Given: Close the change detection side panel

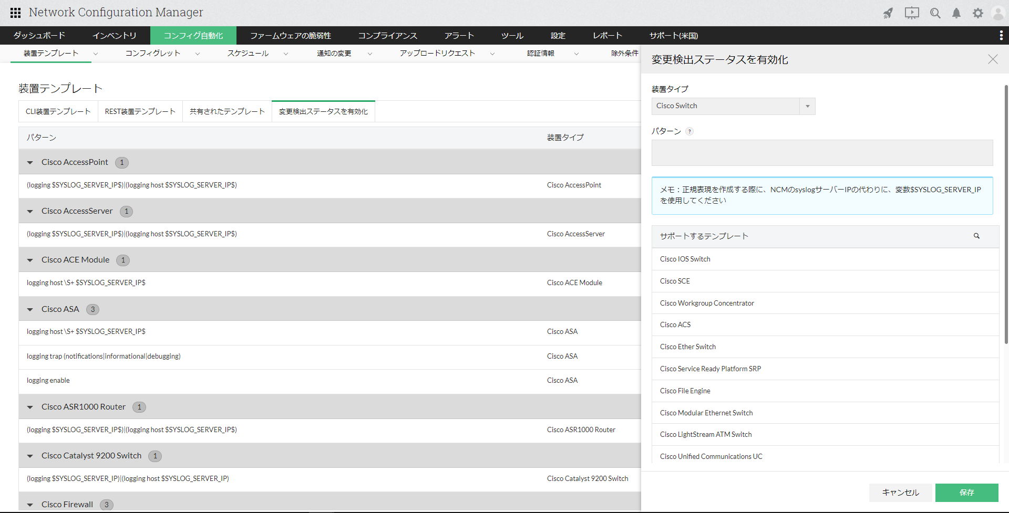Looking at the screenshot, I should (x=992, y=59).
